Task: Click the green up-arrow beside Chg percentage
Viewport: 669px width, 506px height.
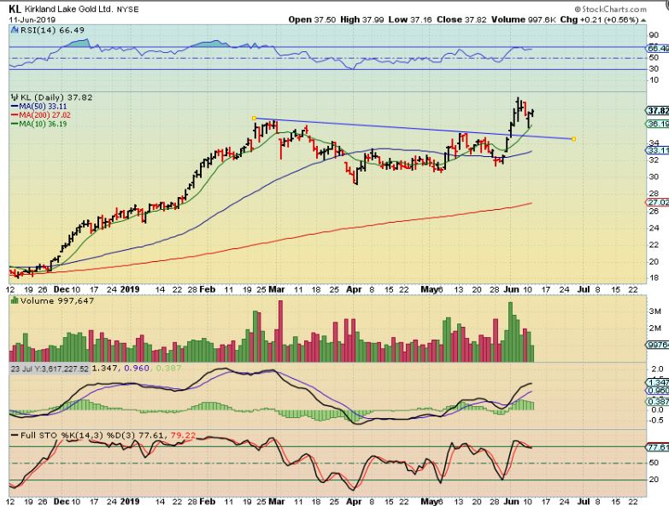Action: pyautogui.click(x=644, y=20)
